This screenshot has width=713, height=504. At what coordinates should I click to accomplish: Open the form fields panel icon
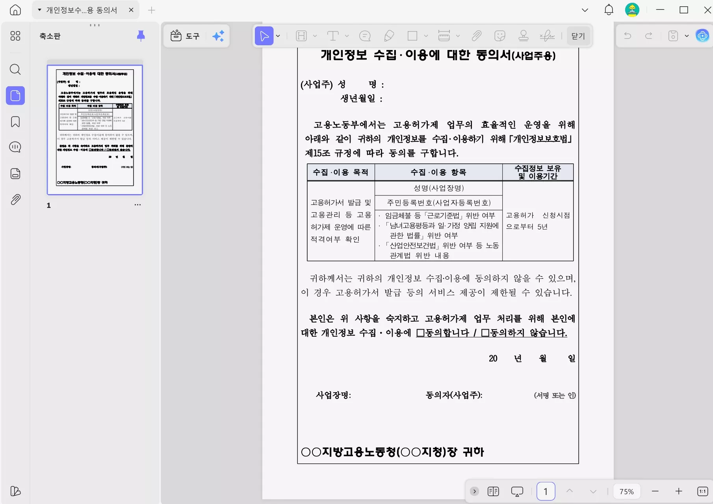pos(15,174)
